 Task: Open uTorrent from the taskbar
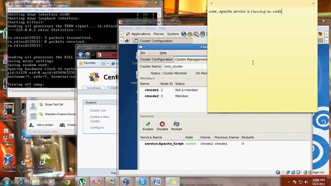tap(82, 181)
